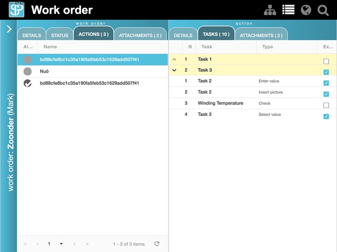Click the 1 - 3 of 3 items text
Viewport: 337px width, 252px height.
(129, 244)
